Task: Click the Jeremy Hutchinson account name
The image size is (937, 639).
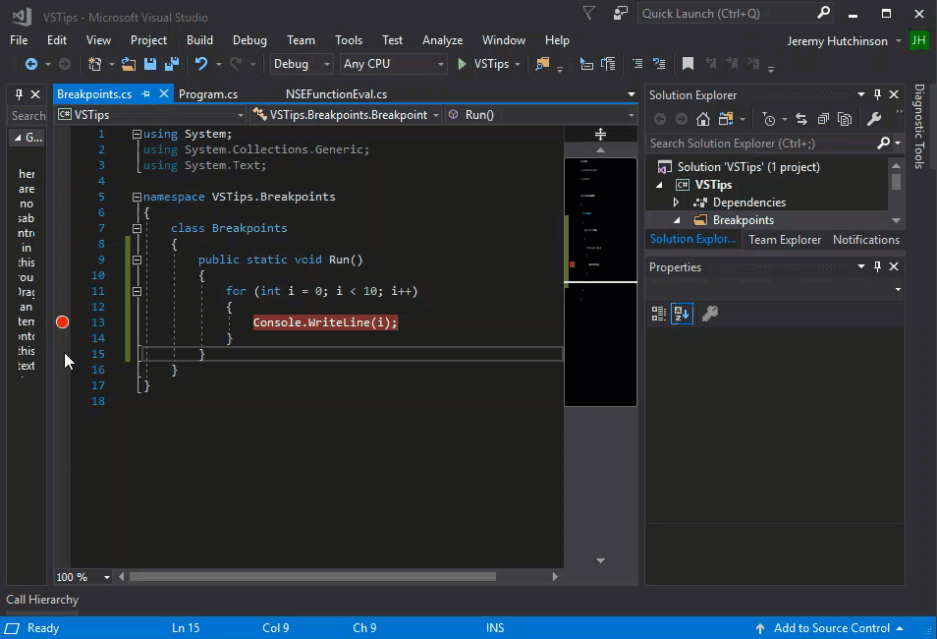Action: click(837, 40)
